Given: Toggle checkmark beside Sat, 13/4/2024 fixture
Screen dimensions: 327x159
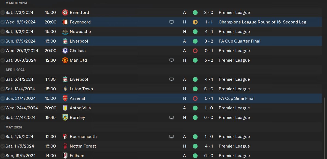Looking at the screenshot, I should [2, 89].
